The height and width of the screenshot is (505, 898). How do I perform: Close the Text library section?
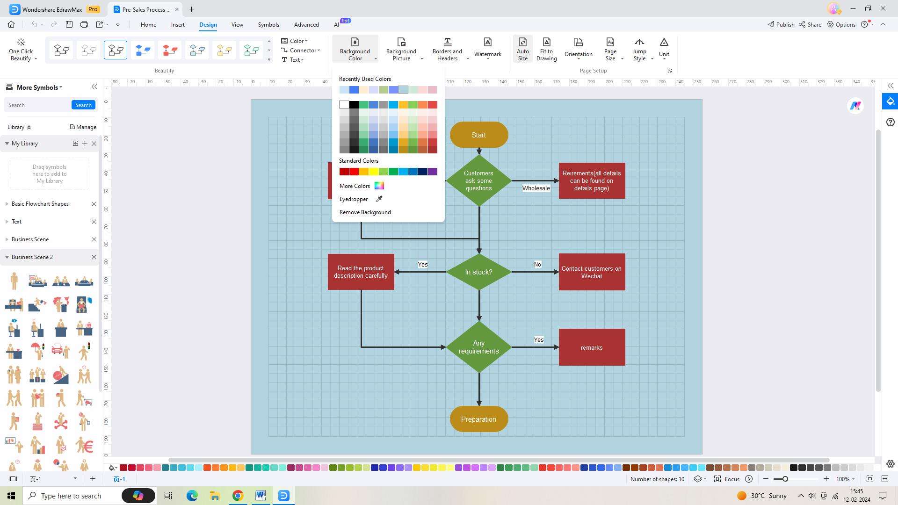94,222
